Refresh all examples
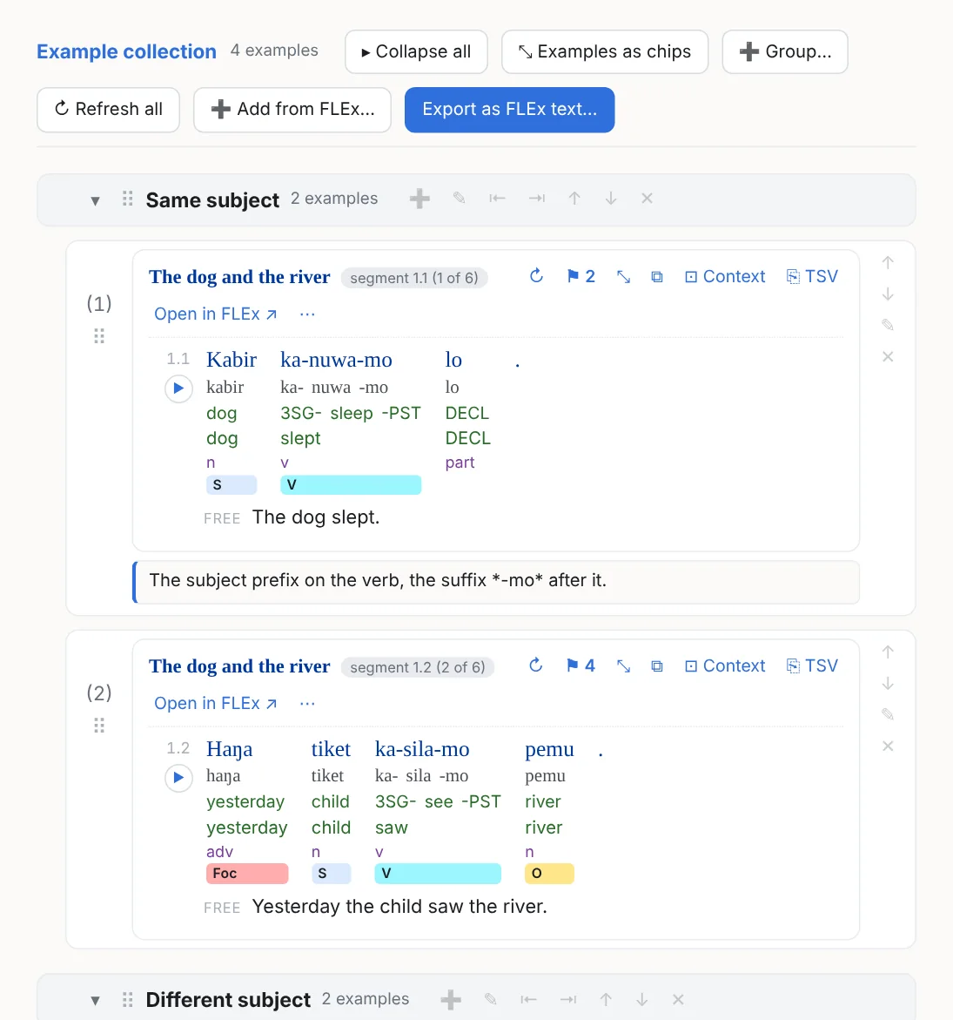953x1020 pixels. point(108,109)
